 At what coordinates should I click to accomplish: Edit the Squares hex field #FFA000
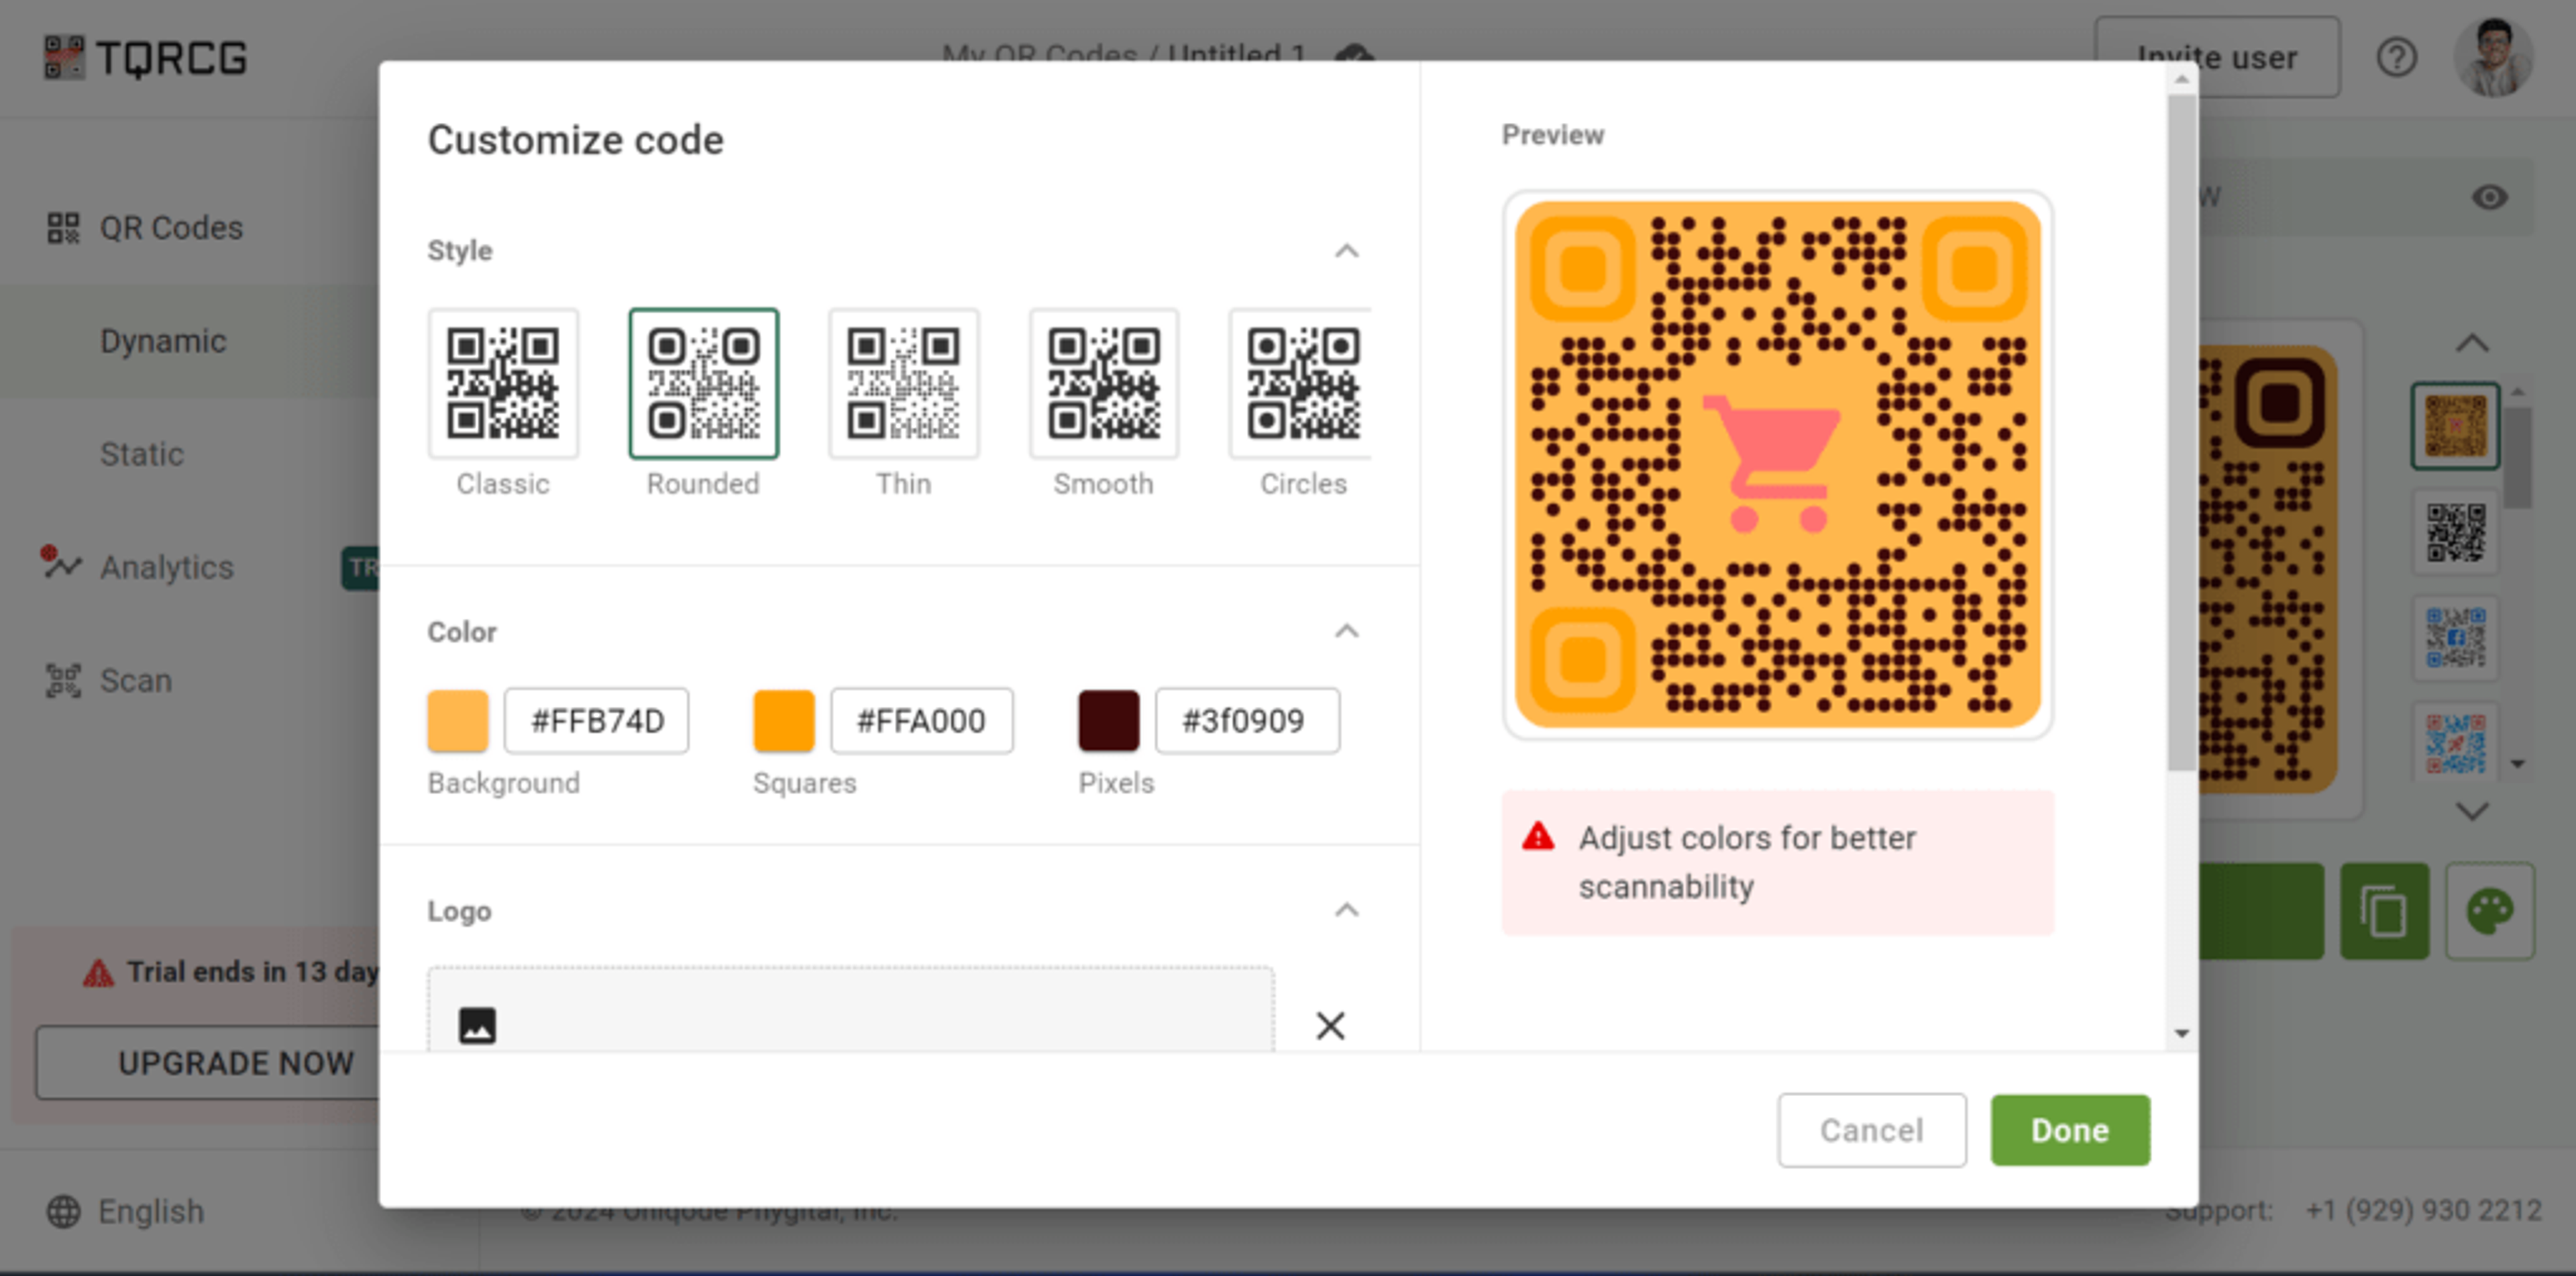921,721
